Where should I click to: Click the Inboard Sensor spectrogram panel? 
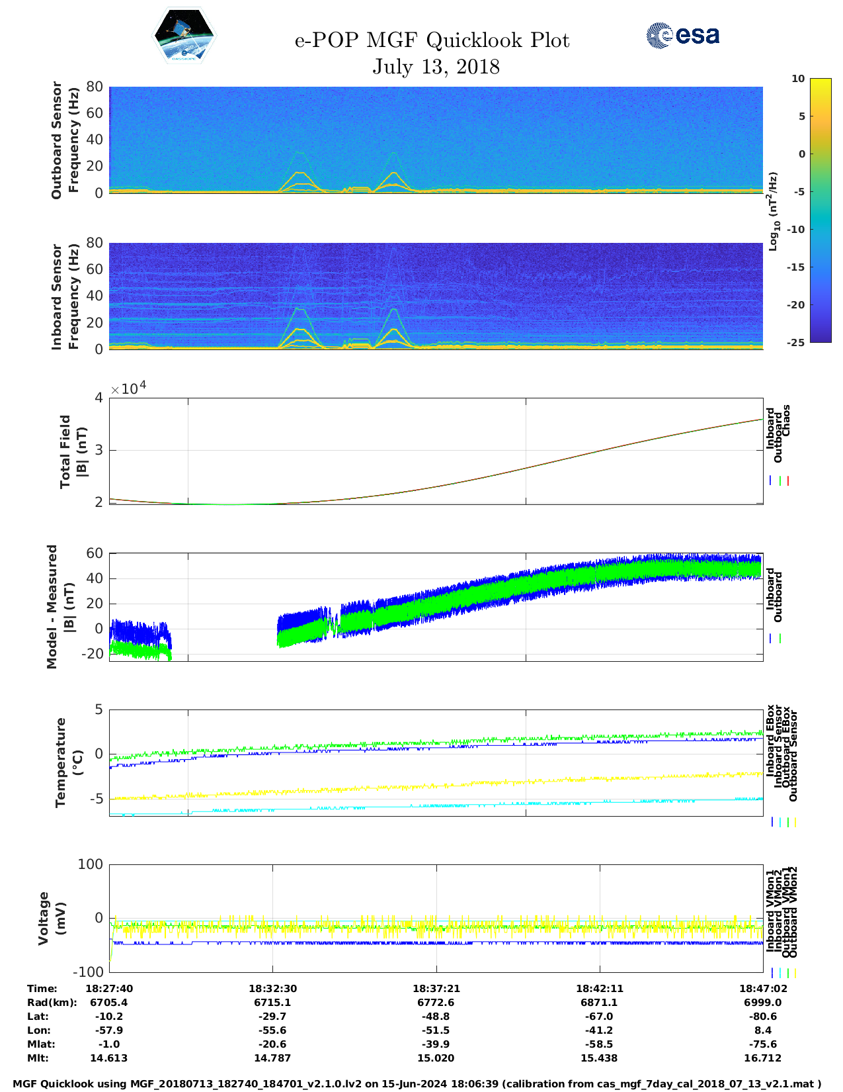[436, 296]
